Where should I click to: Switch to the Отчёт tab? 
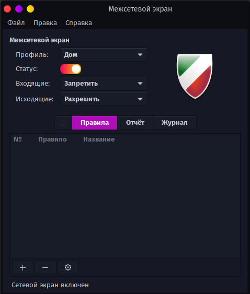pyautogui.click(x=135, y=123)
